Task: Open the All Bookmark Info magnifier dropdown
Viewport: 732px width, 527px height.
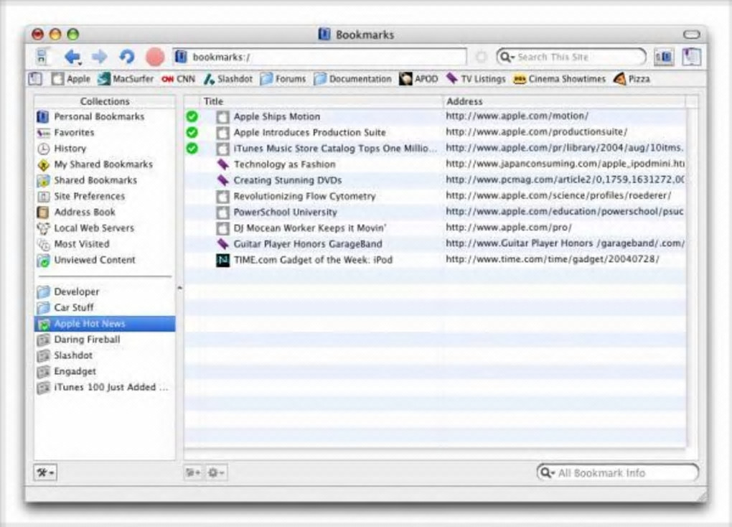Action: click(x=547, y=473)
